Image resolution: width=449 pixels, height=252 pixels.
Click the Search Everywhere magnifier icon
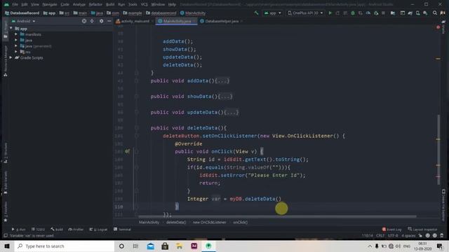[435, 13]
